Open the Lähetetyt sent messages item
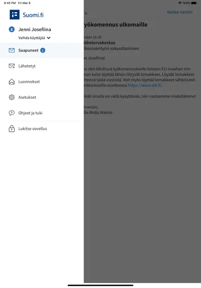201x288 pixels. pyautogui.click(x=42, y=66)
